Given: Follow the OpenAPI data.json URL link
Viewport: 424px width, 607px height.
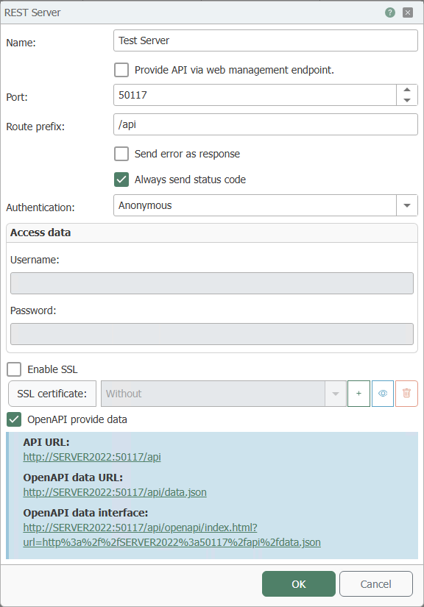Looking at the screenshot, I should [115, 492].
